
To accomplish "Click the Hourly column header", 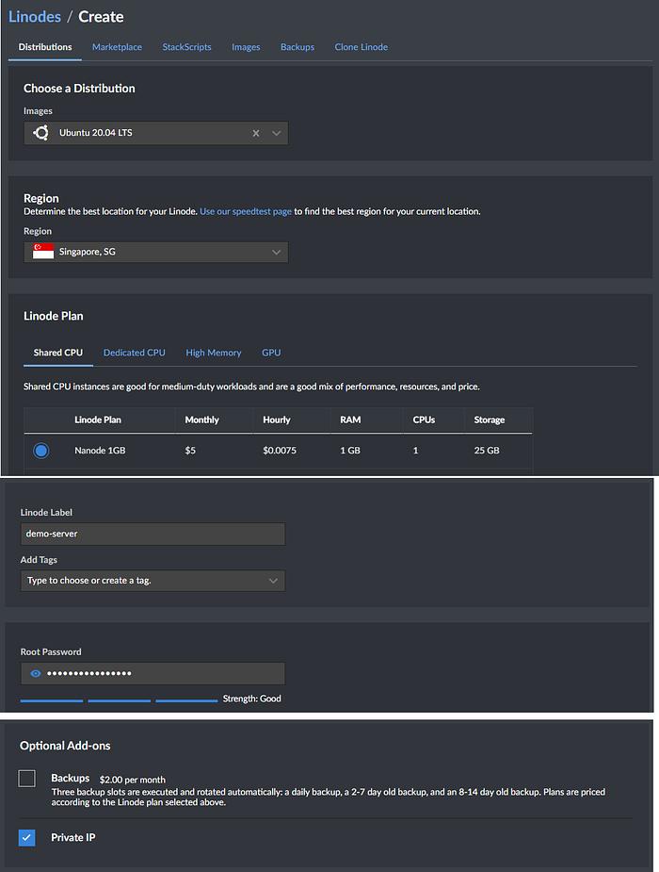I will pyautogui.click(x=277, y=420).
